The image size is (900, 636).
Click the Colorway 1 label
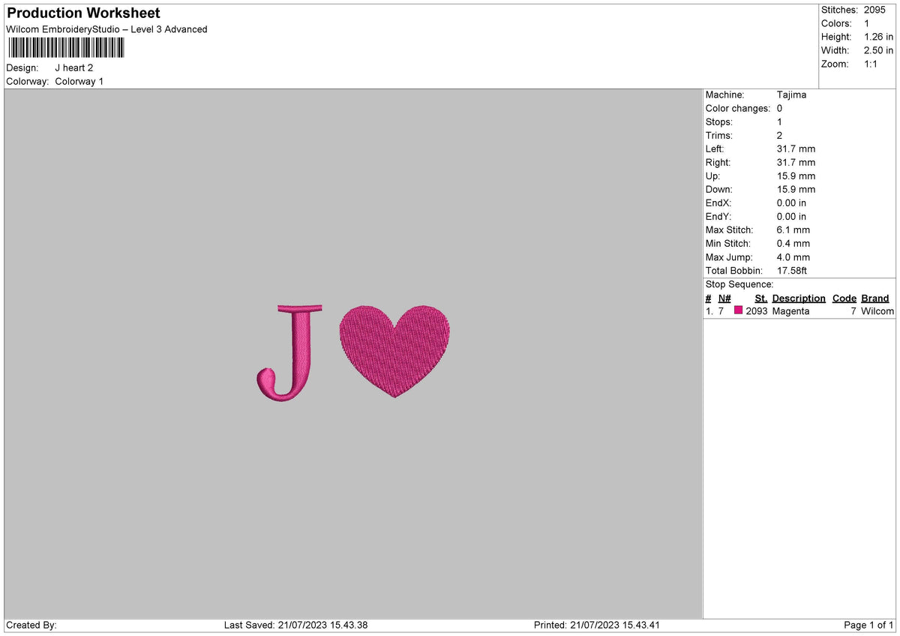79,81
